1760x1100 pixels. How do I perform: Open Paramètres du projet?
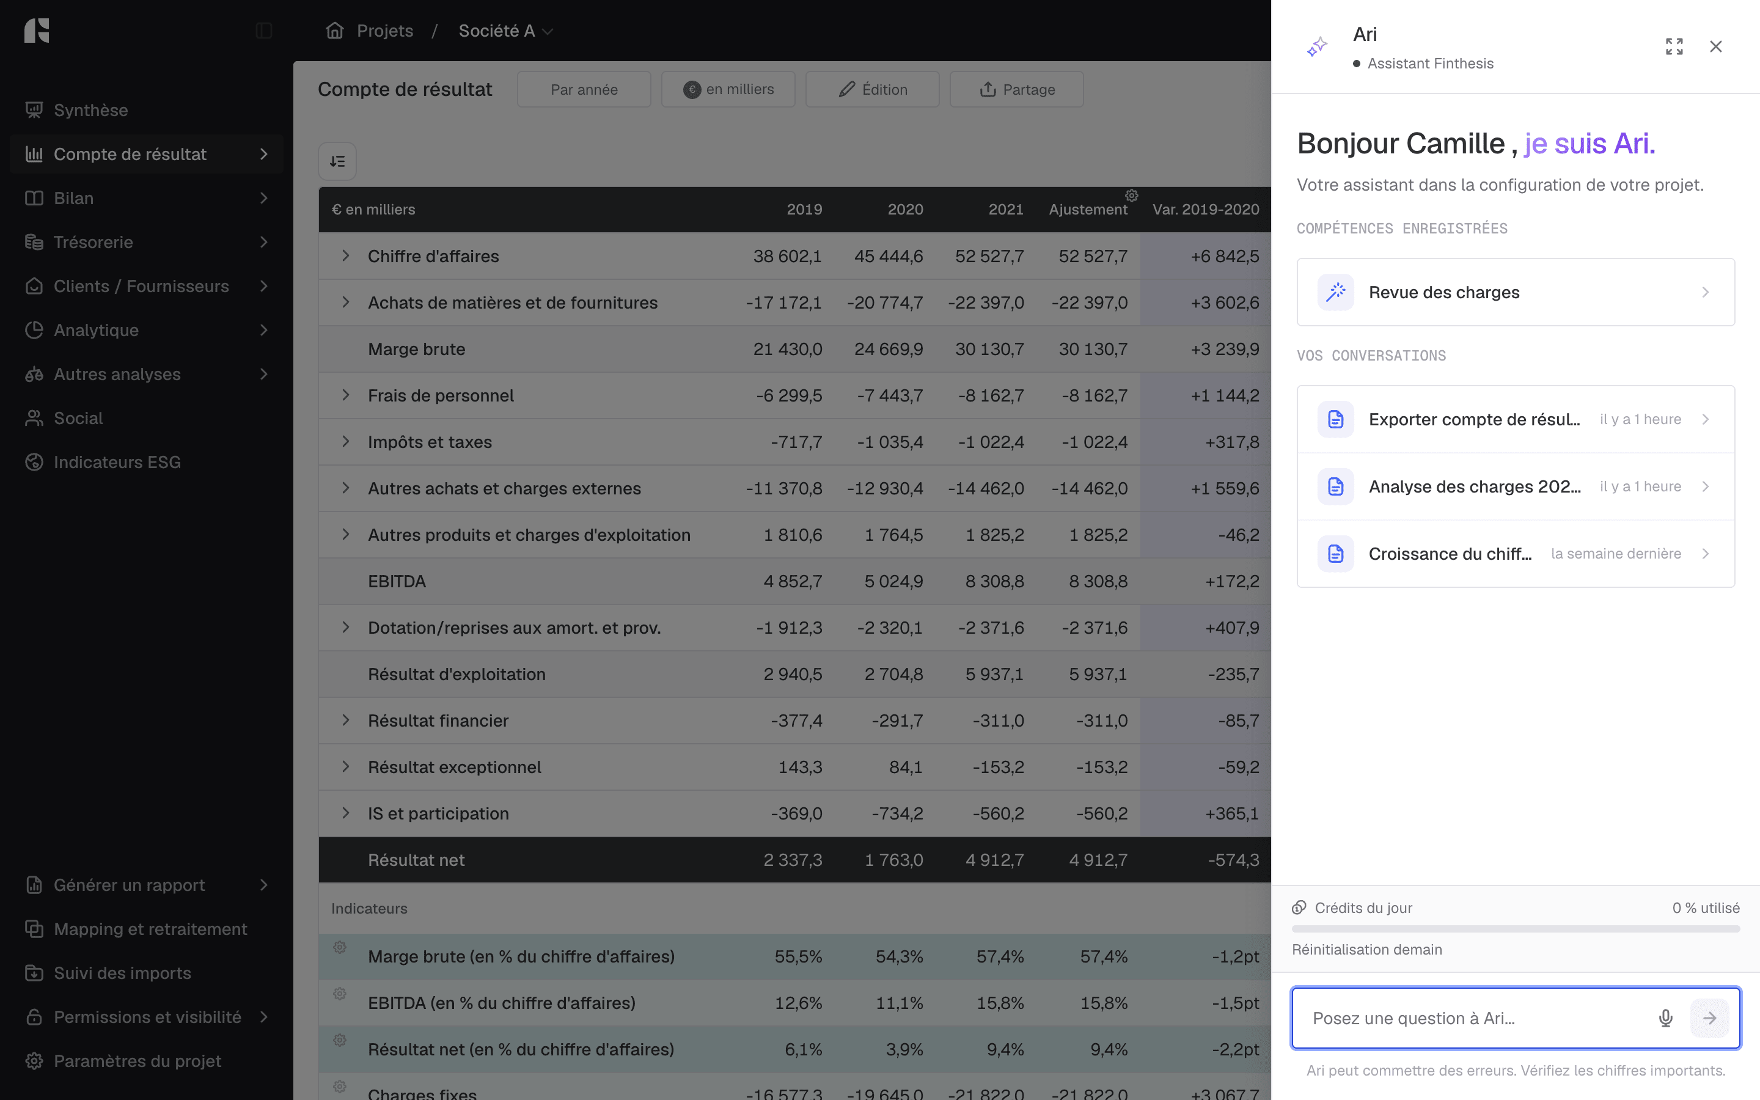[x=146, y=1061]
